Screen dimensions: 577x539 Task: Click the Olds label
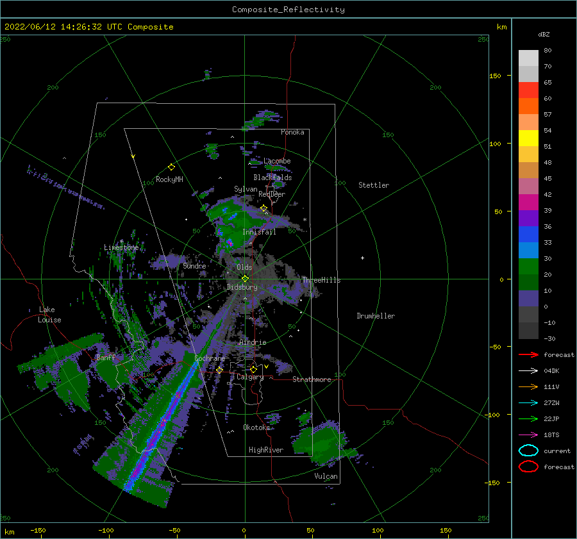244,267
